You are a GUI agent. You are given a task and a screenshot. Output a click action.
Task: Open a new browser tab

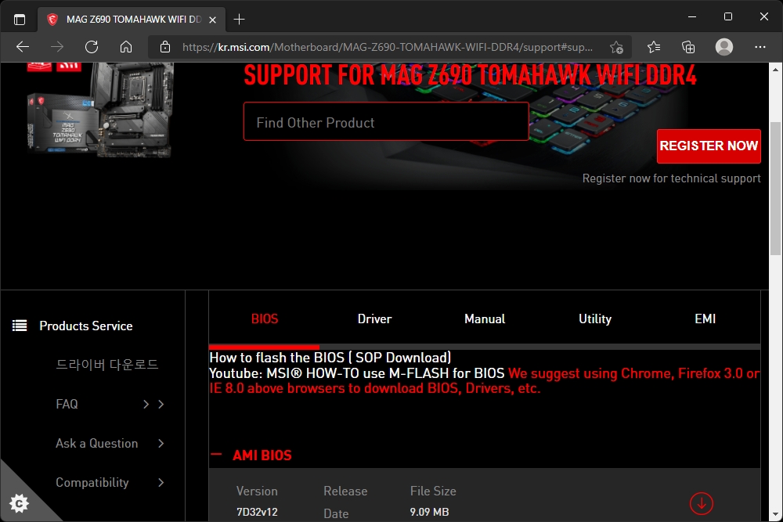pos(239,20)
